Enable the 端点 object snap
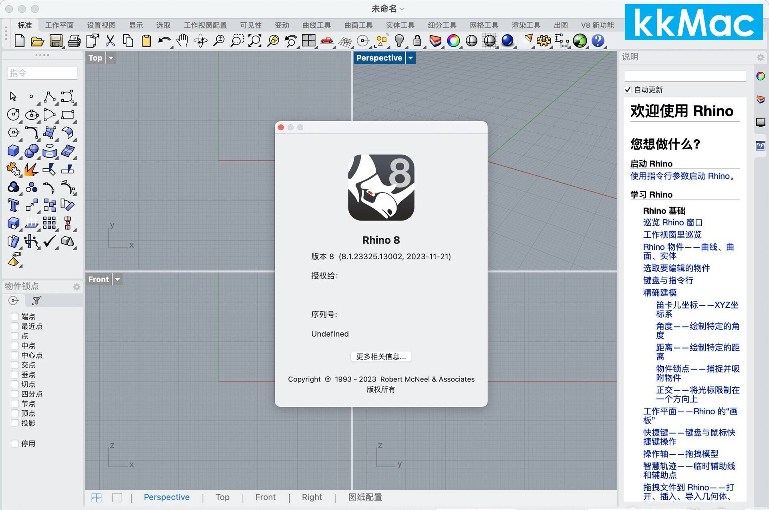The image size is (769, 510). 15,317
